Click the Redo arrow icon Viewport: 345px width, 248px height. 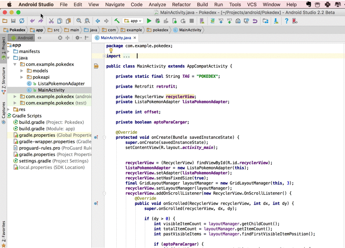[41, 21]
